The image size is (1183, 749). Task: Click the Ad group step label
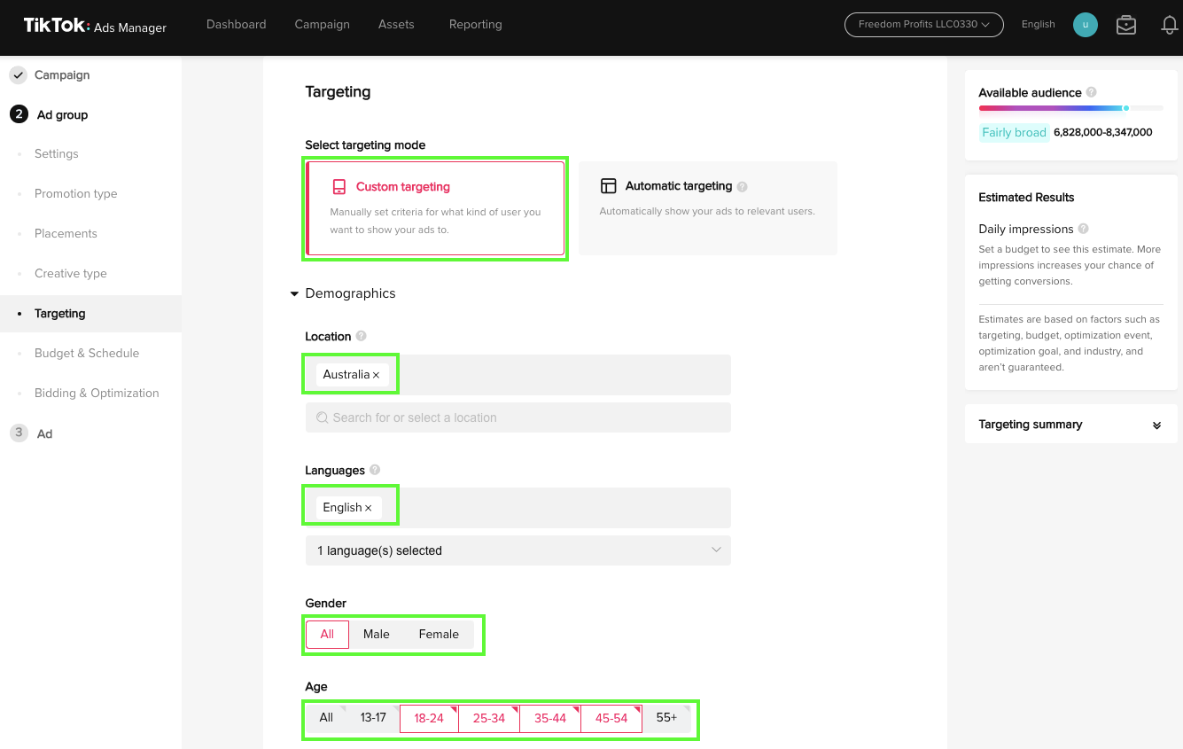point(62,115)
